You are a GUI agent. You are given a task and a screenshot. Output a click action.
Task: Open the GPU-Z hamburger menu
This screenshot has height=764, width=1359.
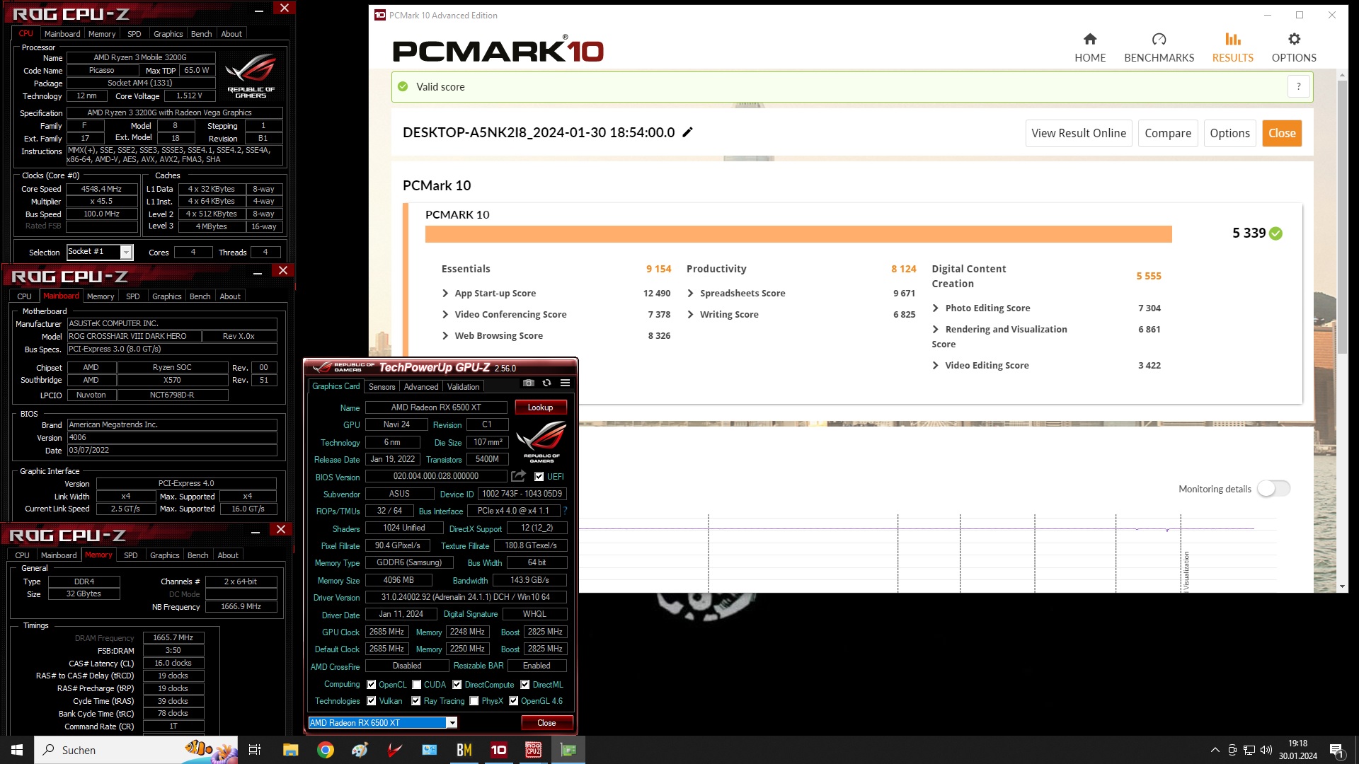(x=565, y=383)
